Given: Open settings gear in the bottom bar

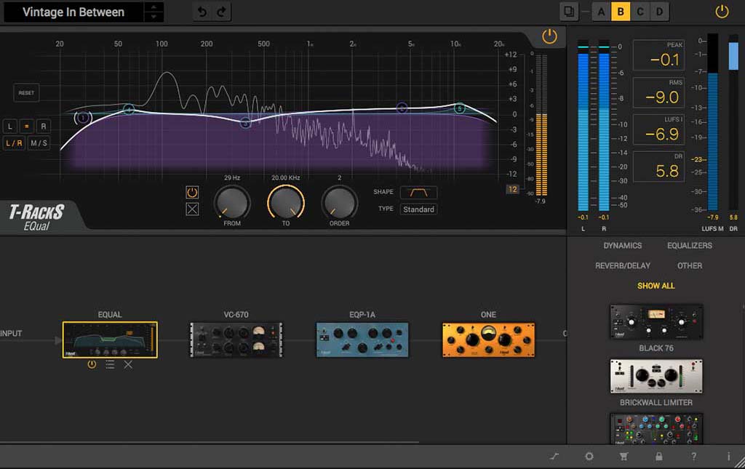Looking at the screenshot, I should click(x=589, y=457).
